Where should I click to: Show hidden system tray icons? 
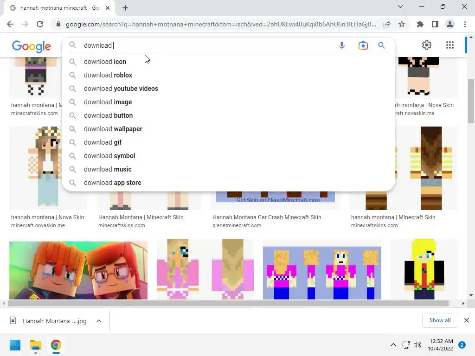point(393,345)
